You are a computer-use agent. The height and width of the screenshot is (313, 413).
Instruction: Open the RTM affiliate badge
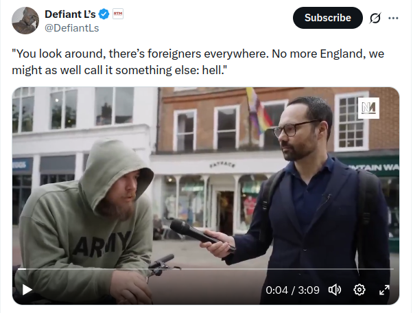[118, 14]
